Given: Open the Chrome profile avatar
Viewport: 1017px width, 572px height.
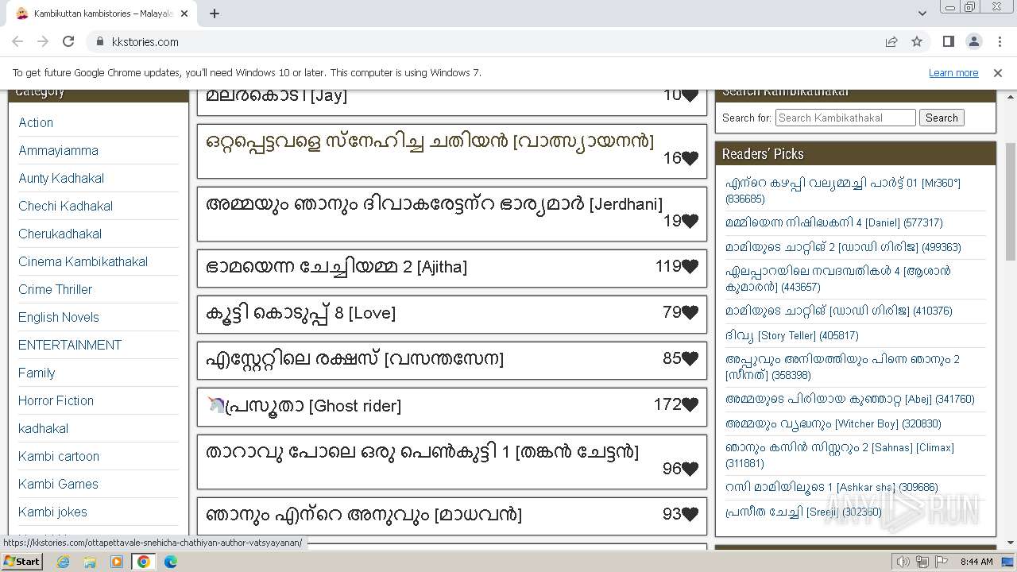Looking at the screenshot, I should pyautogui.click(x=973, y=41).
